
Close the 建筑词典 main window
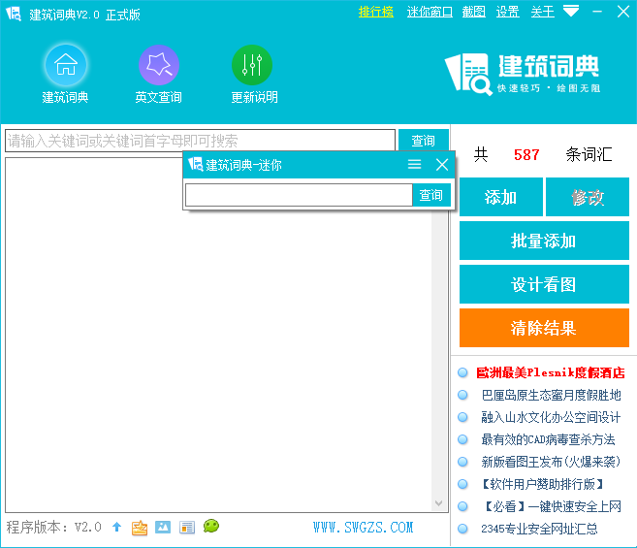(623, 12)
